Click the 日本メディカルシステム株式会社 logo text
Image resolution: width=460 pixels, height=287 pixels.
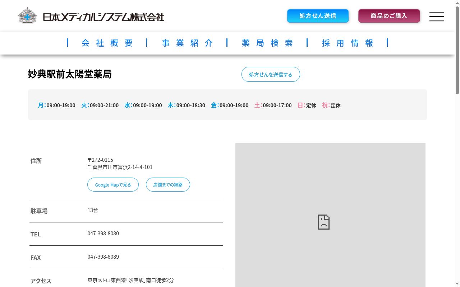[103, 17]
